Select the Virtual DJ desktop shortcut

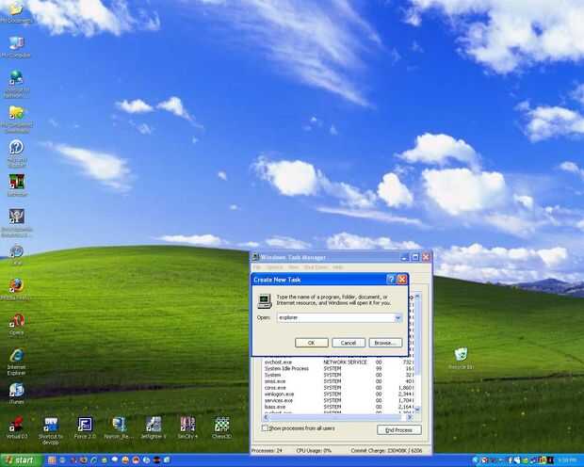click(16, 427)
